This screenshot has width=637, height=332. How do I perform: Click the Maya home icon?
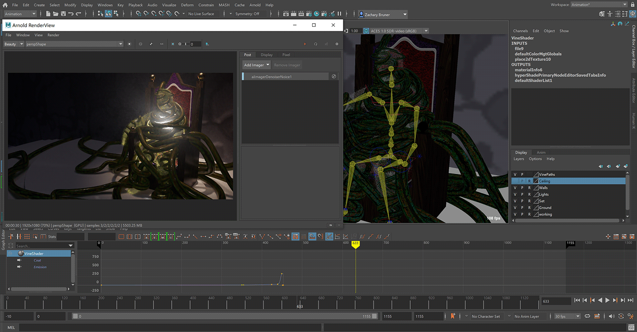[x=6, y=5]
